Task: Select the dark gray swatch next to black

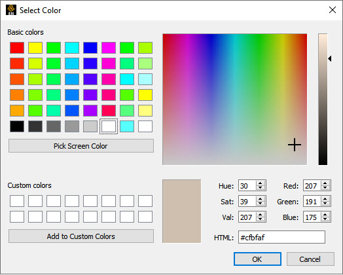Action: pos(35,126)
